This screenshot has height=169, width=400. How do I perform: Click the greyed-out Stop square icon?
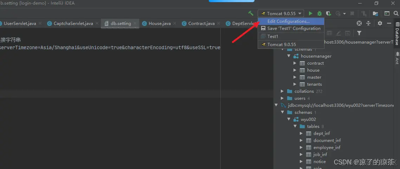[x=352, y=13]
